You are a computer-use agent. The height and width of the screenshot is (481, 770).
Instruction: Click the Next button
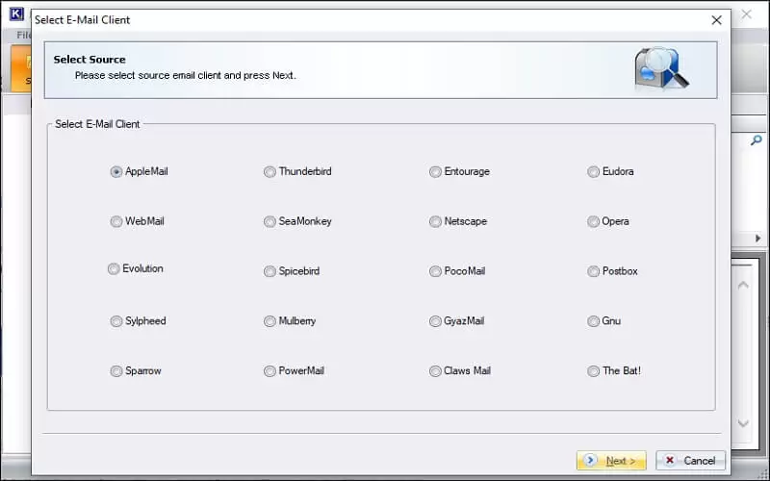pyautogui.click(x=611, y=461)
